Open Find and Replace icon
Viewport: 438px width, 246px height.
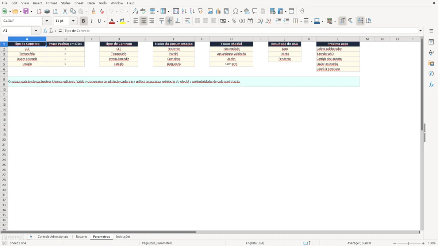[x=135, y=11]
